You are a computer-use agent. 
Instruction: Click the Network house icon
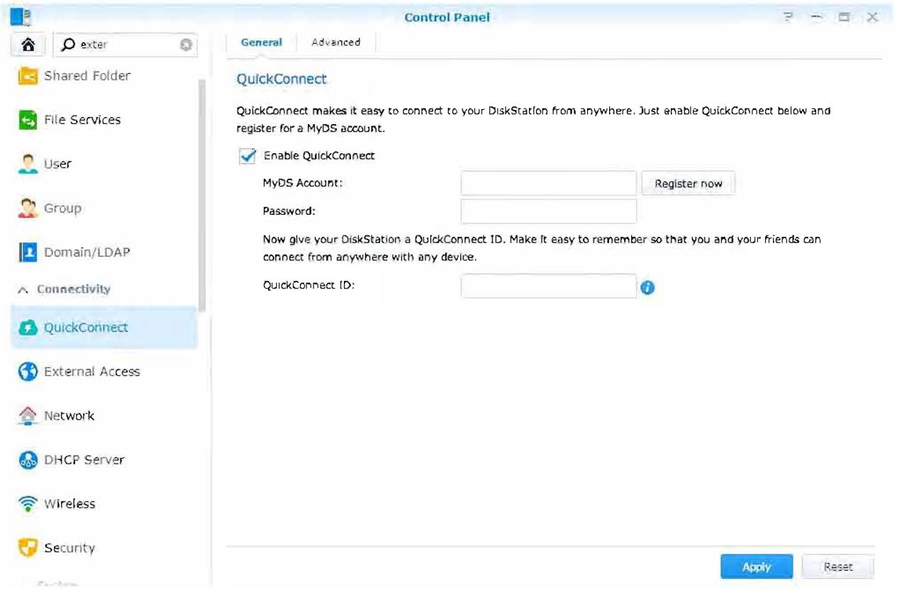(x=27, y=416)
